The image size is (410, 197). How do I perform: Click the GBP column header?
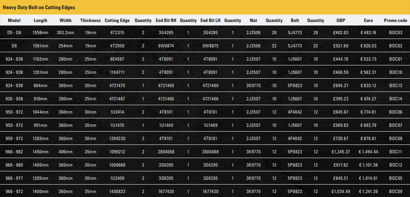341,20
